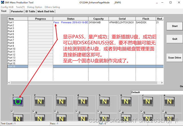Click the list's right scroll arrow
183x126 pixels.
162,83
